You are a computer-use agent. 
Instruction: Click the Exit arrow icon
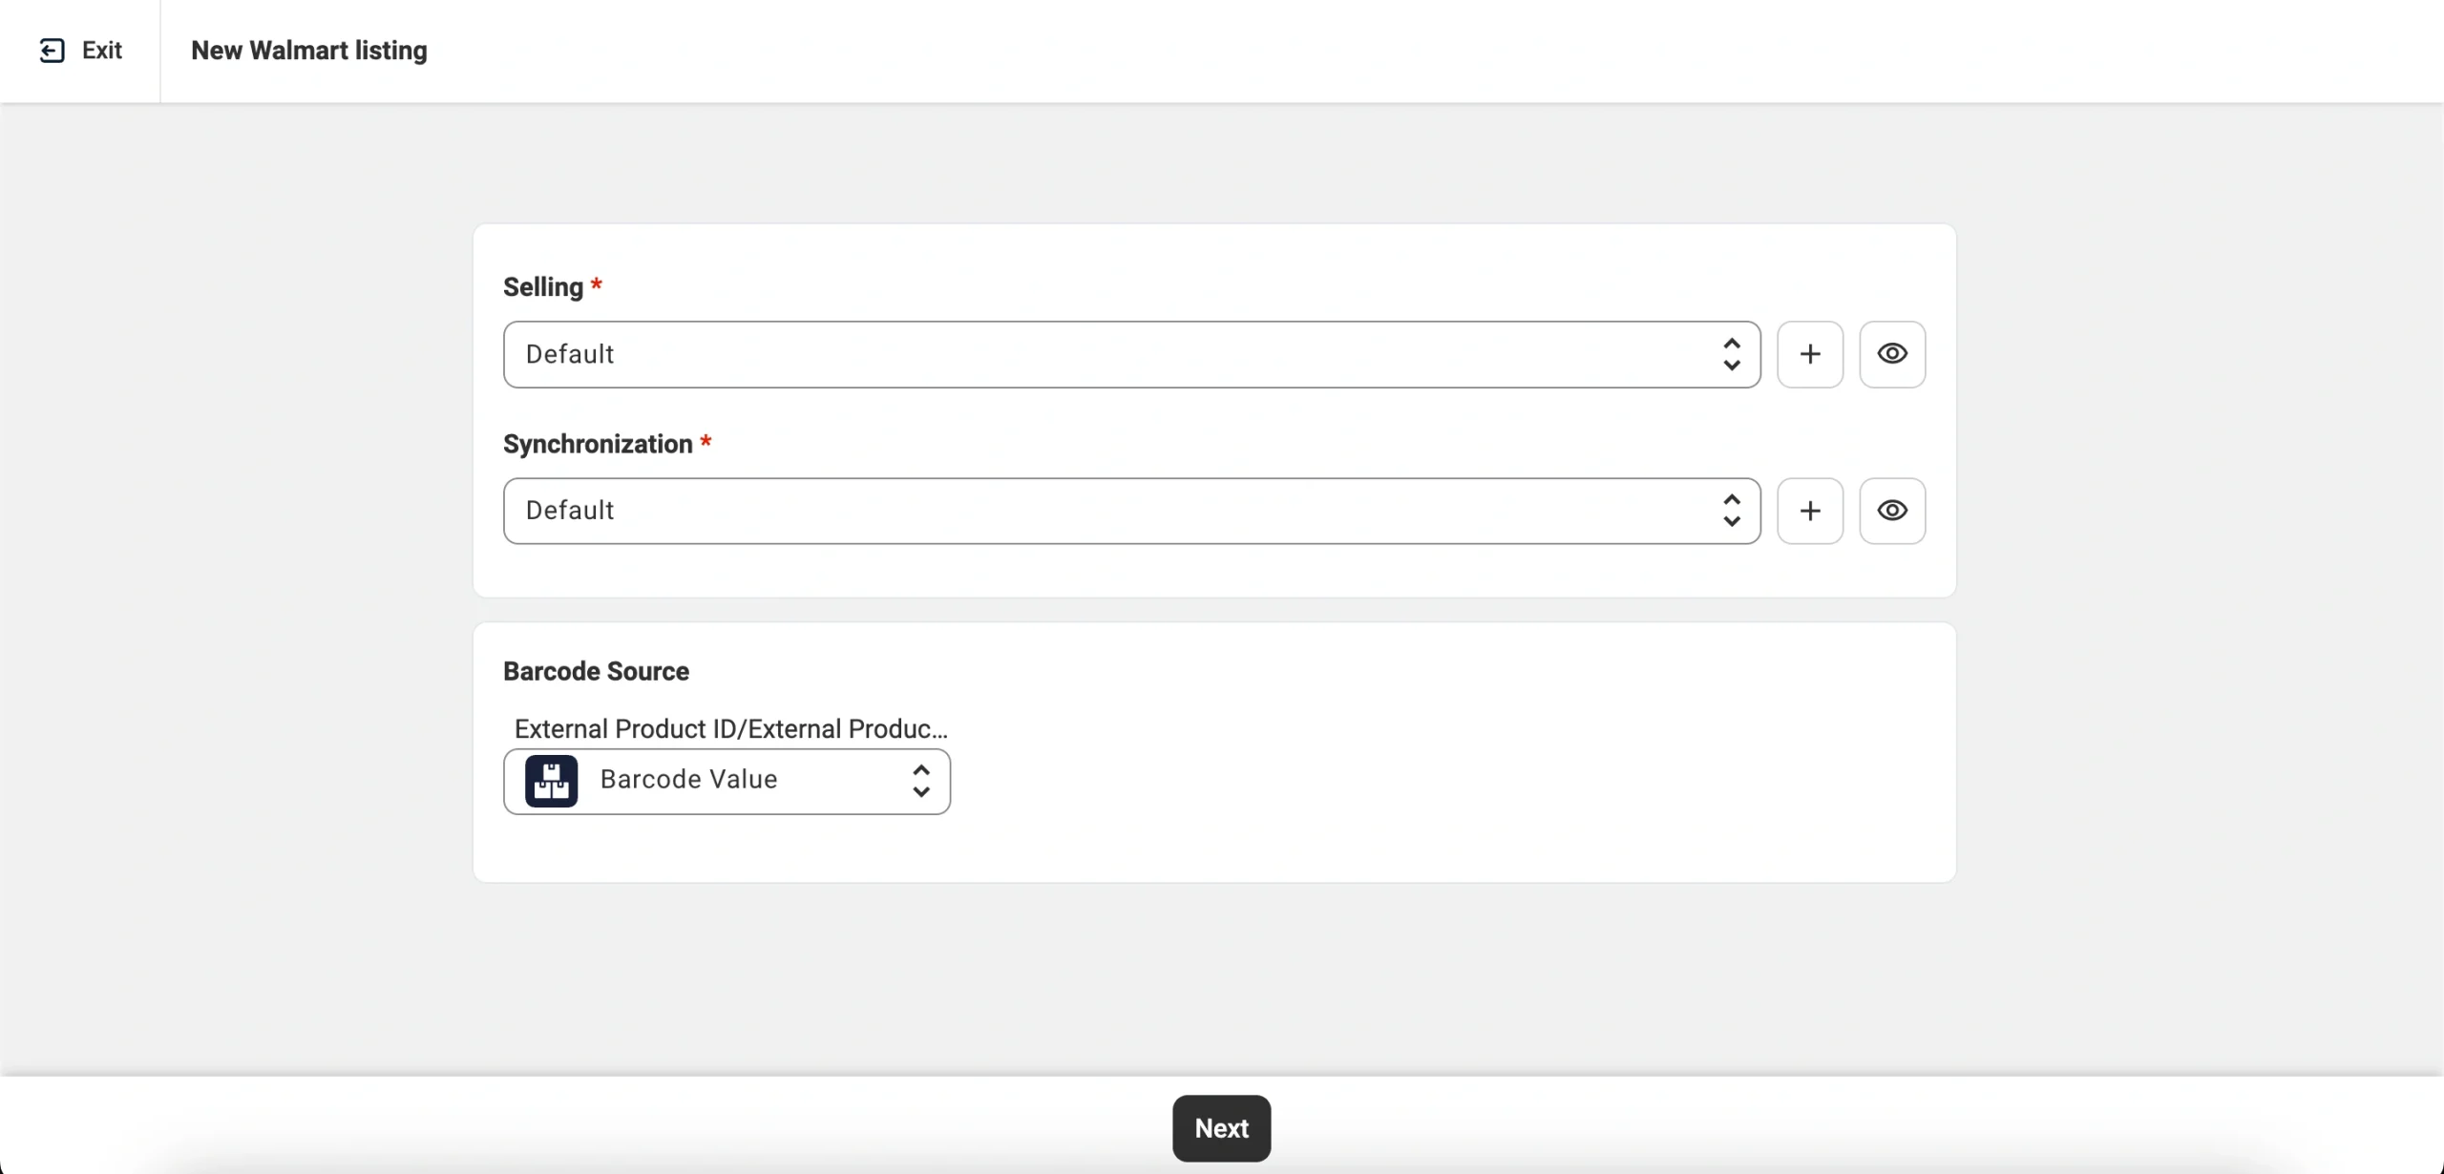pyautogui.click(x=52, y=51)
